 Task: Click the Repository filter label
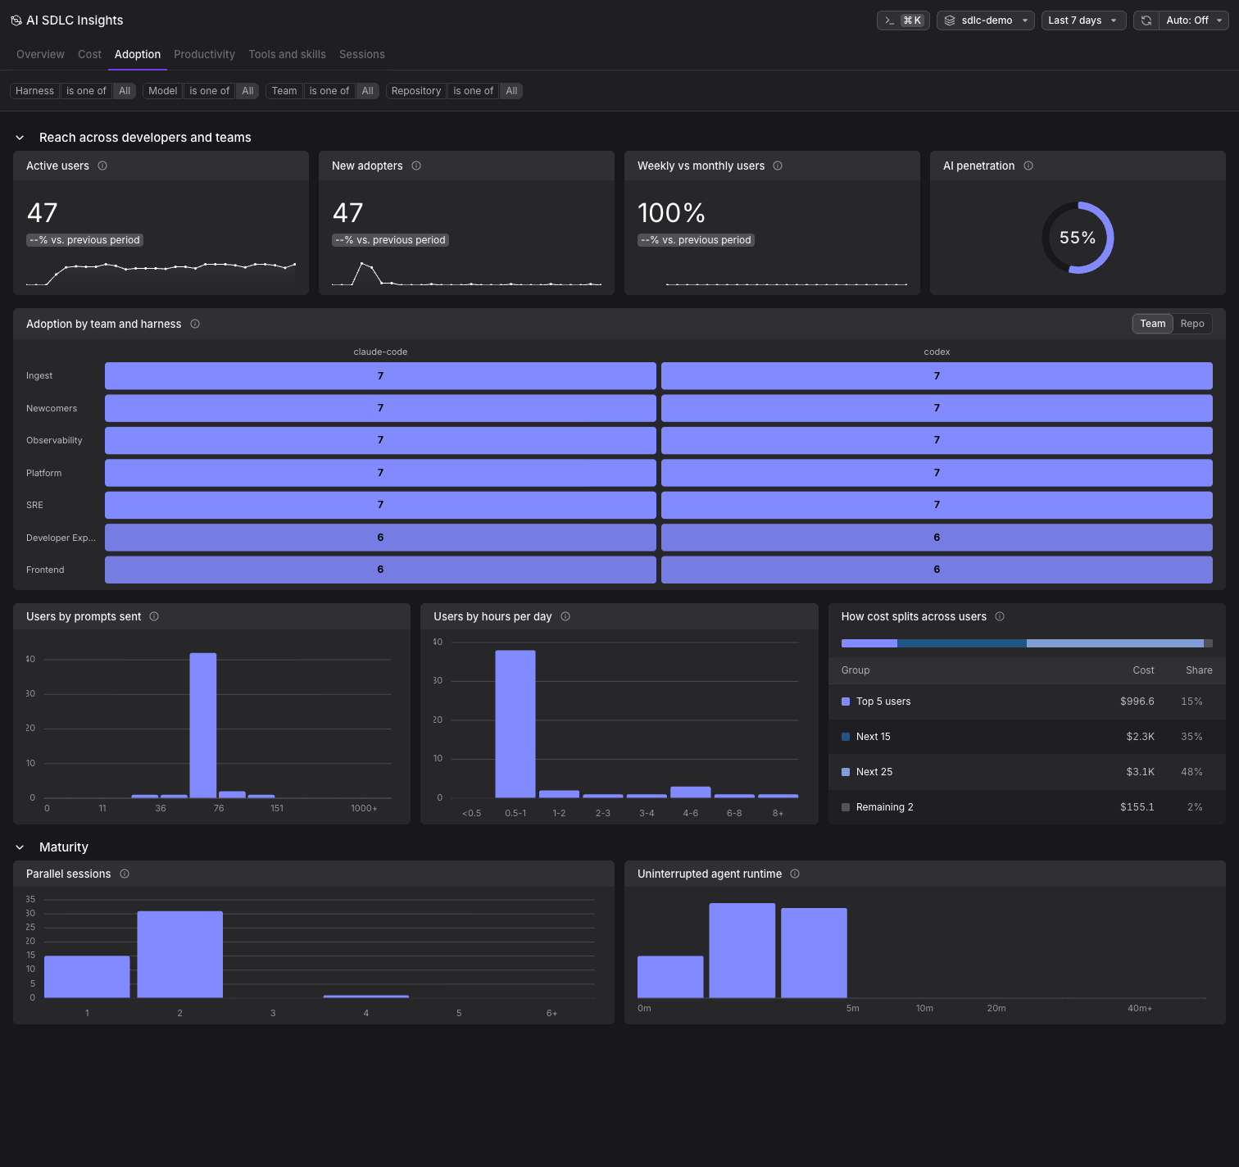[416, 91]
